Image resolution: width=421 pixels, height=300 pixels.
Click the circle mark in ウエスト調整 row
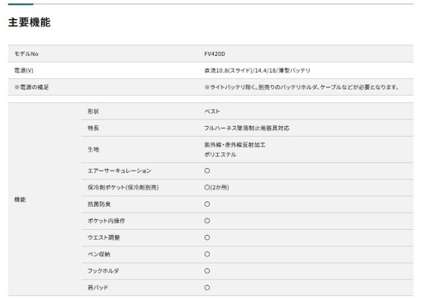[207, 238]
